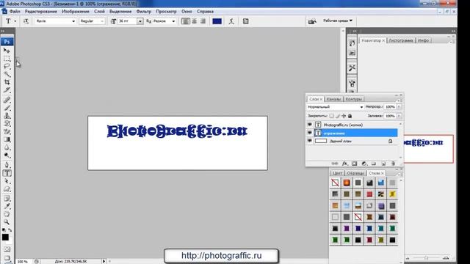Select the custom Shape tool
The width and height of the screenshot is (470, 264).
(7, 189)
